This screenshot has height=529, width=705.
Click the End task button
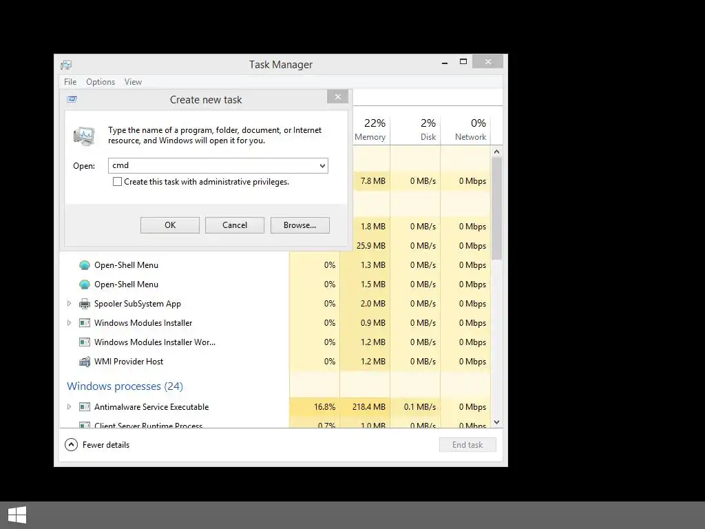tap(467, 445)
